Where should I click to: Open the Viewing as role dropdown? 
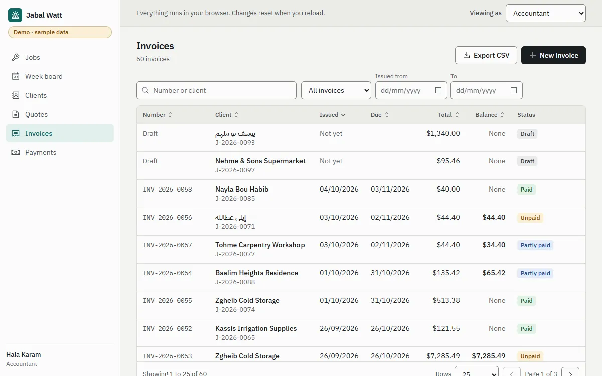(546, 13)
